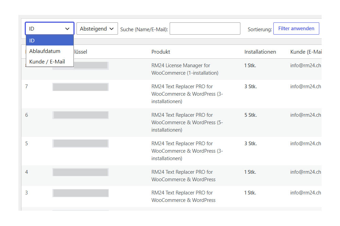Click info@rm24.ch in row ID 3

click(x=306, y=193)
